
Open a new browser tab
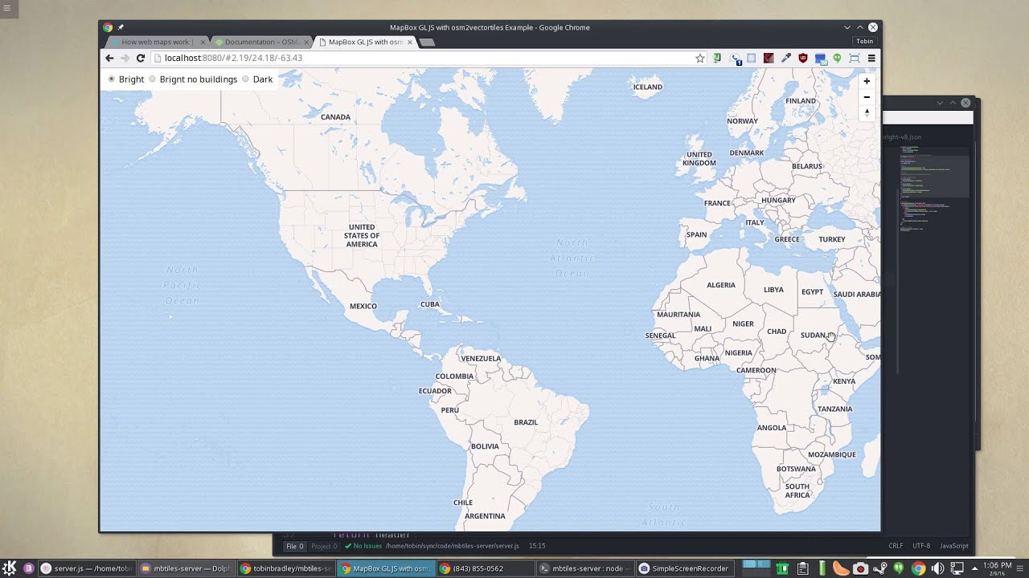pos(428,42)
